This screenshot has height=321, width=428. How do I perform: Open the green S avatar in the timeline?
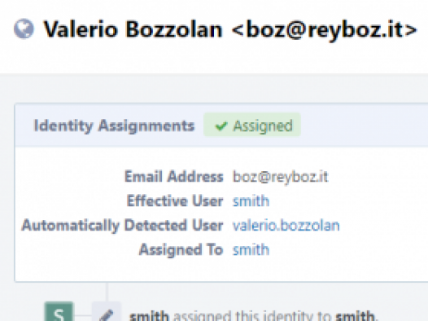click(59, 311)
